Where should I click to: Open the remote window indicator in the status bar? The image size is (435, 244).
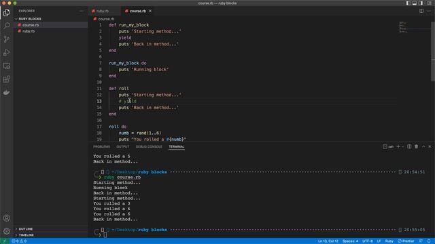(5, 241)
